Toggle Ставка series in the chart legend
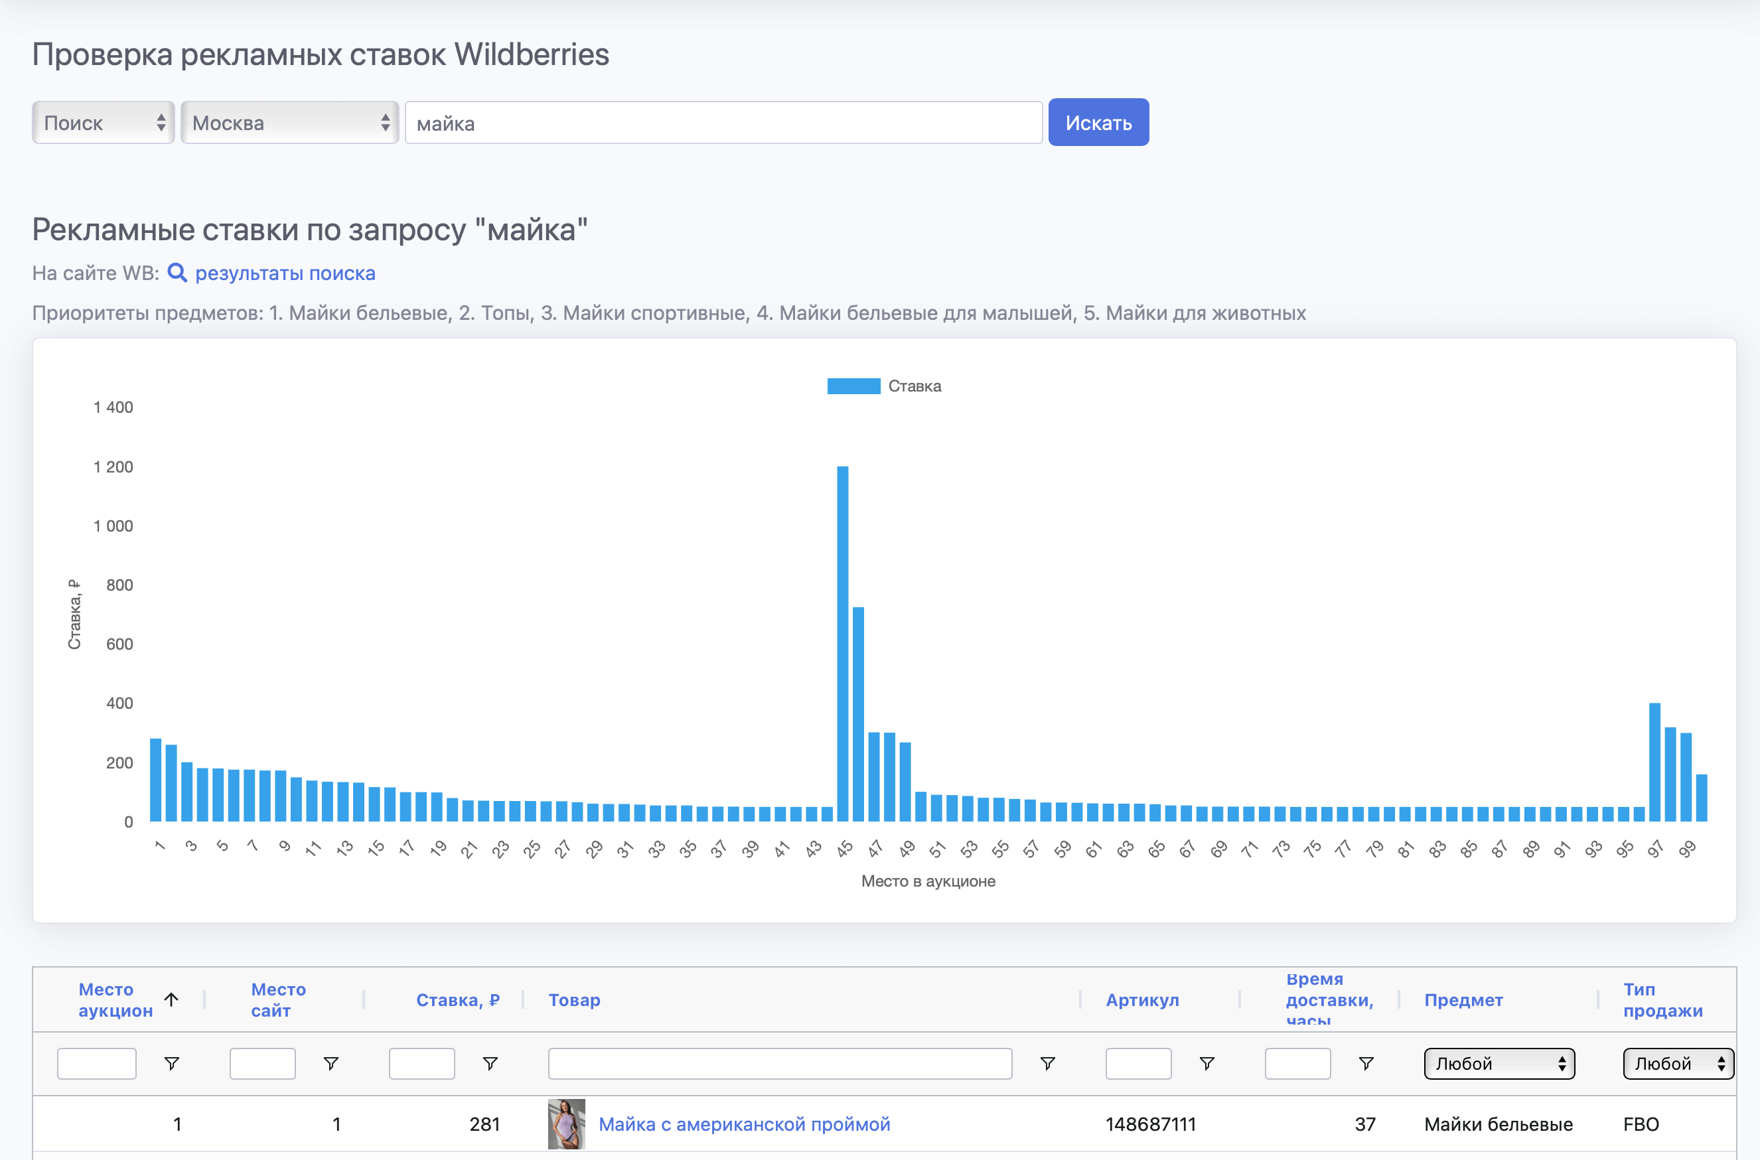Viewport: 1760px width, 1160px height. pyautogui.click(x=884, y=386)
